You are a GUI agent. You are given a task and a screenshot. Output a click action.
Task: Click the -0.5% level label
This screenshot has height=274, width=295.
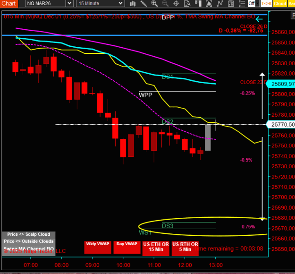tap(246, 160)
